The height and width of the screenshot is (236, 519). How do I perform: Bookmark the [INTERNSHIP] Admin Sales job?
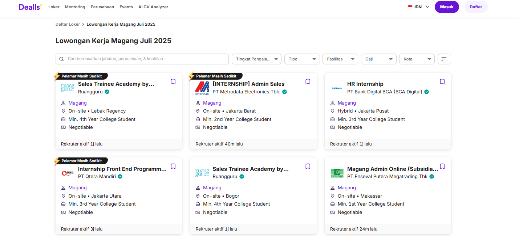308,82
